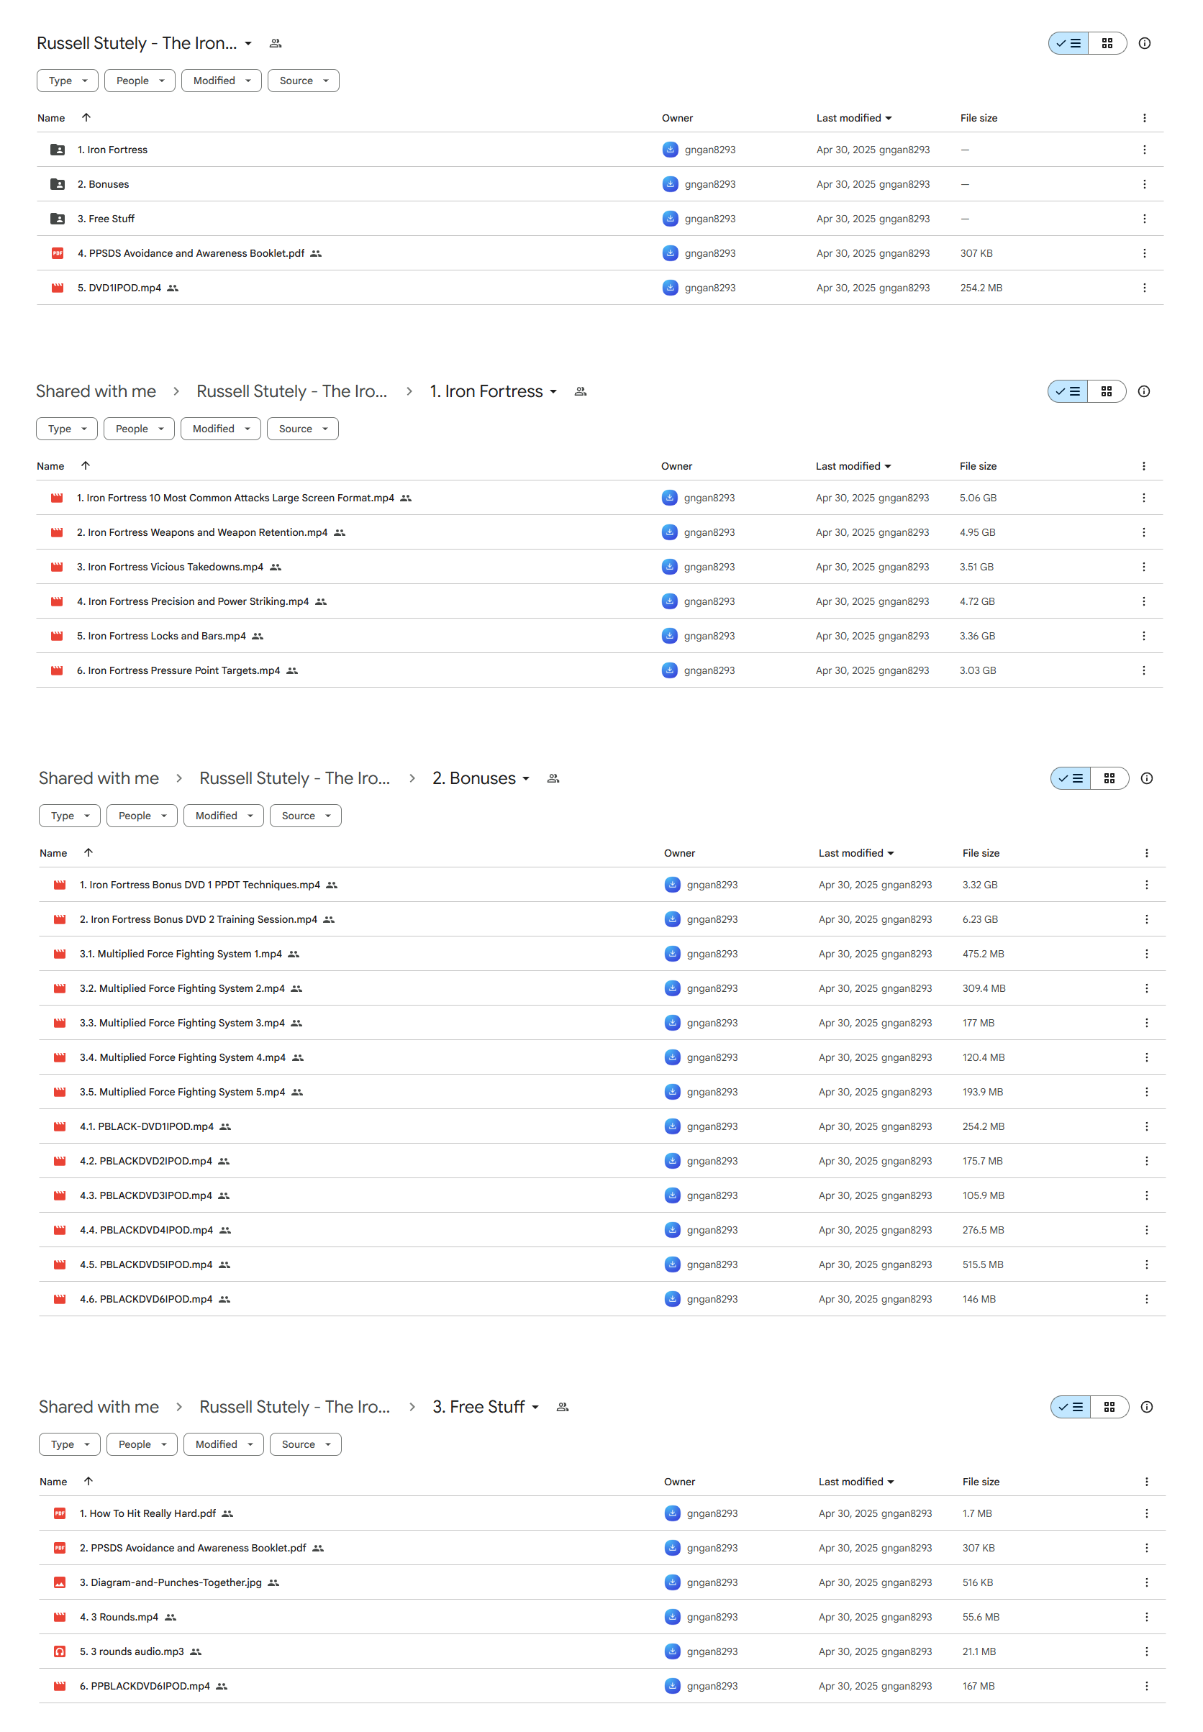Open Type filter dropdown in top section

(68, 81)
